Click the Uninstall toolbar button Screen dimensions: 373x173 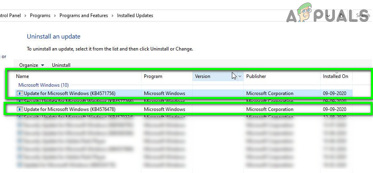(61, 65)
